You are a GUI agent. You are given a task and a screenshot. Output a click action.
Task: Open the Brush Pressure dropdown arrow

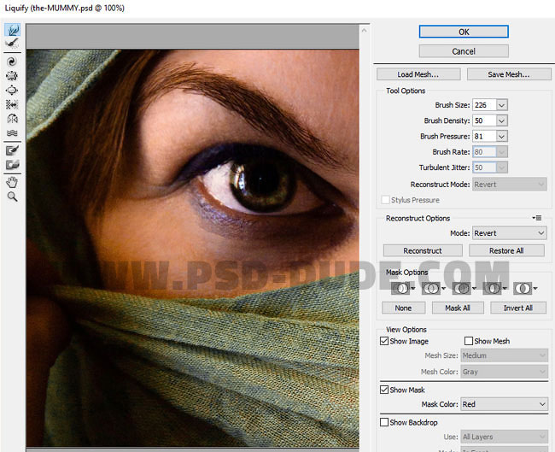pyautogui.click(x=501, y=136)
